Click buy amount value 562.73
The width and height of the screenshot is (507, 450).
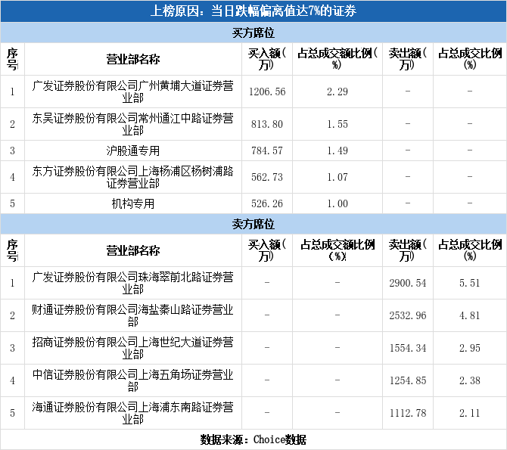point(267,177)
